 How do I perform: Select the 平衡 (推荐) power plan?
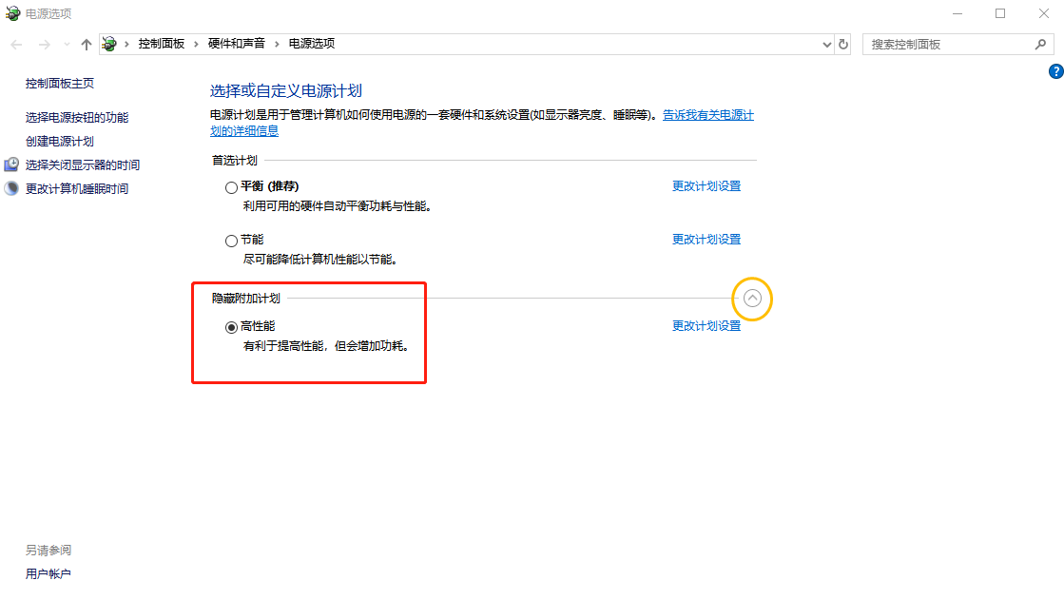[231, 186]
